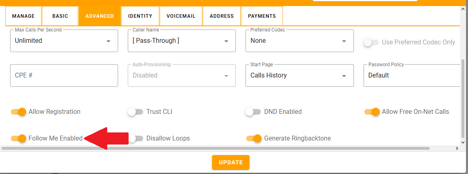Enable the Trust CLI switch
Image resolution: width=468 pixels, height=174 pixels.
[x=135, y=112]
